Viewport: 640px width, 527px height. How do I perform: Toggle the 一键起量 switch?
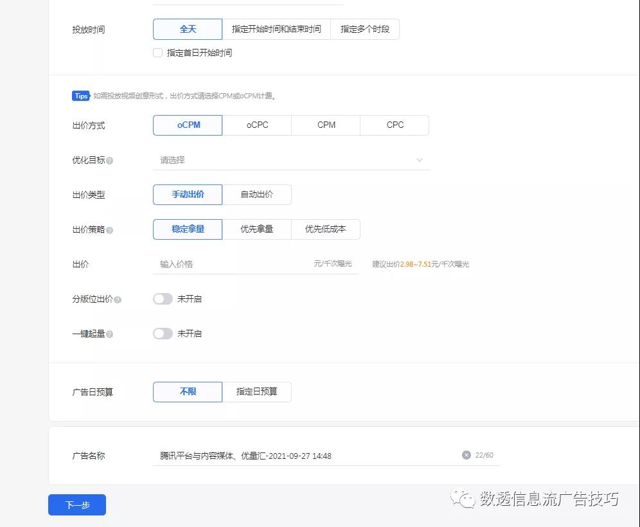click(x=163, y=334)
